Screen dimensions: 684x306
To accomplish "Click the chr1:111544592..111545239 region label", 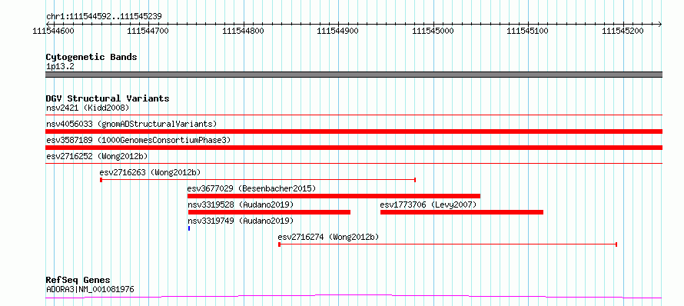I will point(104,17).
